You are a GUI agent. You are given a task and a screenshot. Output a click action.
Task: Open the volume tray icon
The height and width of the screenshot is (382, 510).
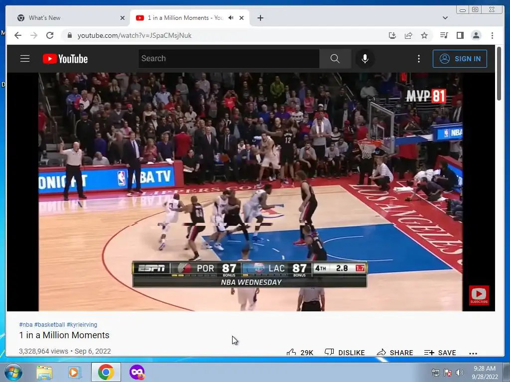pyautogui.click(x=460, y=373)
